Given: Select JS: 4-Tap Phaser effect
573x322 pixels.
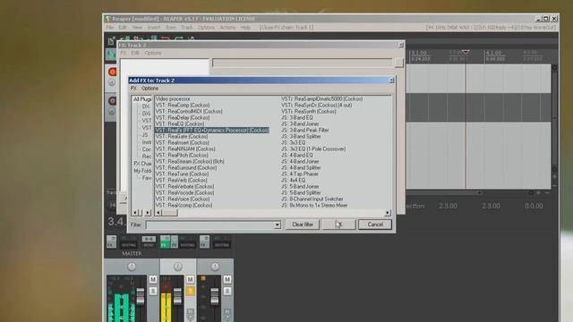Looking at the screenshot, I should 300,174.
